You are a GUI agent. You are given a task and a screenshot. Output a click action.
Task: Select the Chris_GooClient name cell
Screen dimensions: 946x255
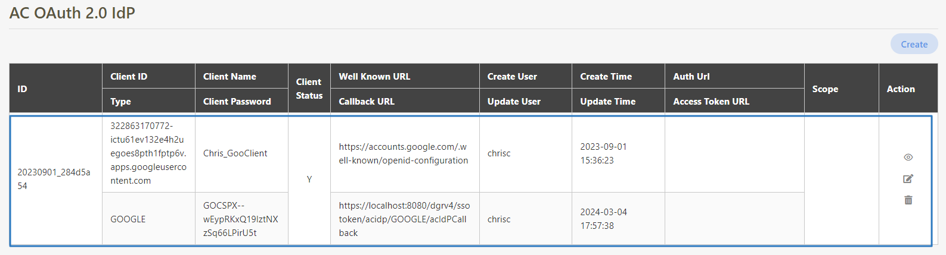235,153
